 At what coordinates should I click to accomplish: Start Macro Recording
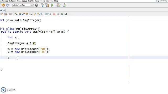pyautogui.click(x=54, y=14)
